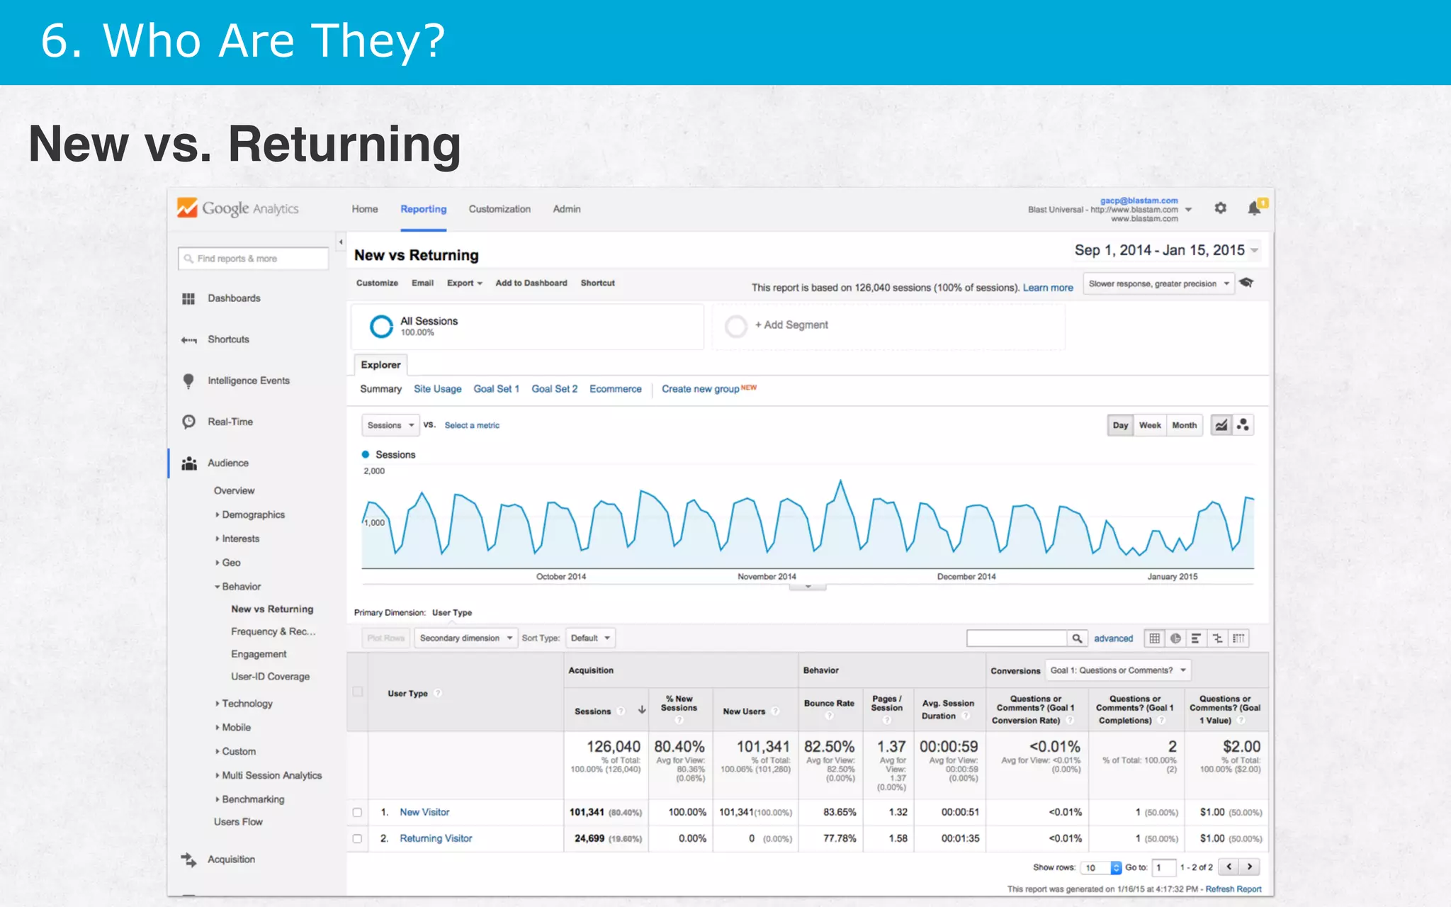The image size is (1451, 907).
Task: Click the Refresh Report link
Action: click(x=1233, y=889)
